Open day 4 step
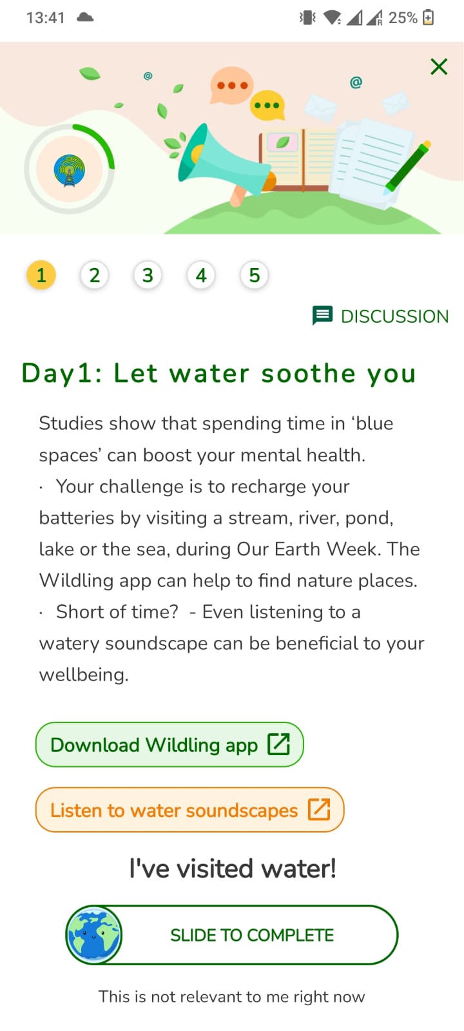Screen dimensions: 464x1031 201,275
